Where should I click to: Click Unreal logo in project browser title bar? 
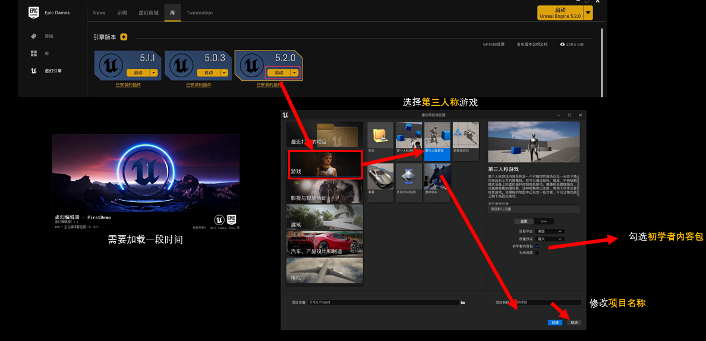point(285,115)
